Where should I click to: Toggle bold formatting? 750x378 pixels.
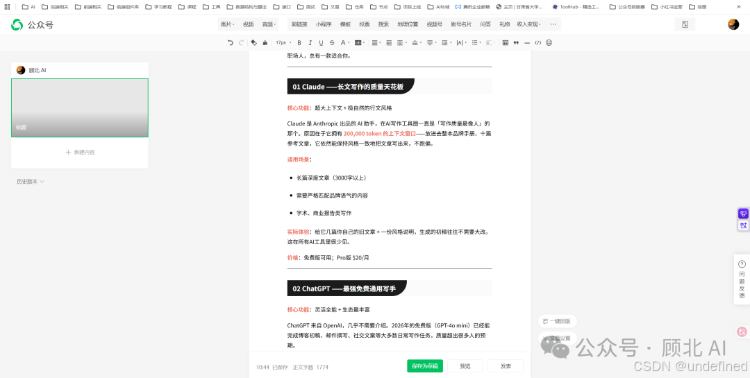299,42
